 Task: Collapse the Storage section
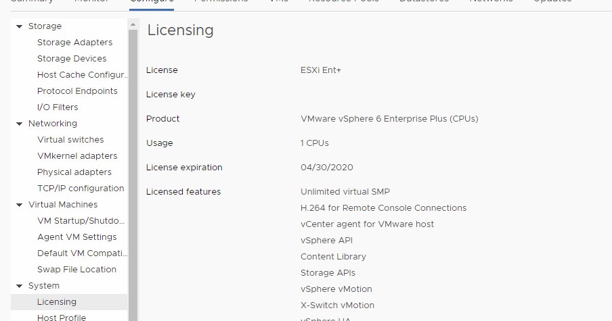click(x=19, y=26)
